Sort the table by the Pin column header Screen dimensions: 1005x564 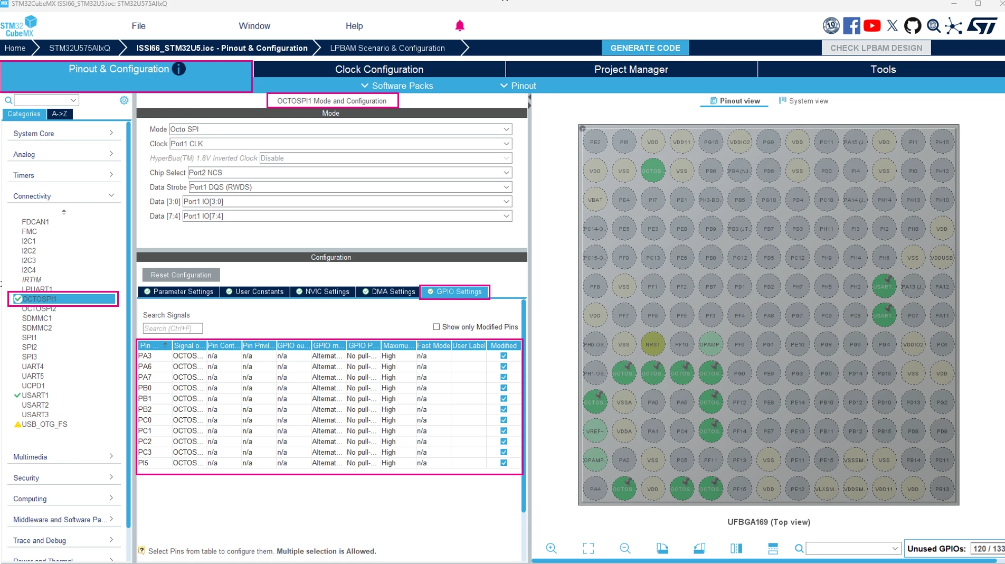click(x=154, y=345)
